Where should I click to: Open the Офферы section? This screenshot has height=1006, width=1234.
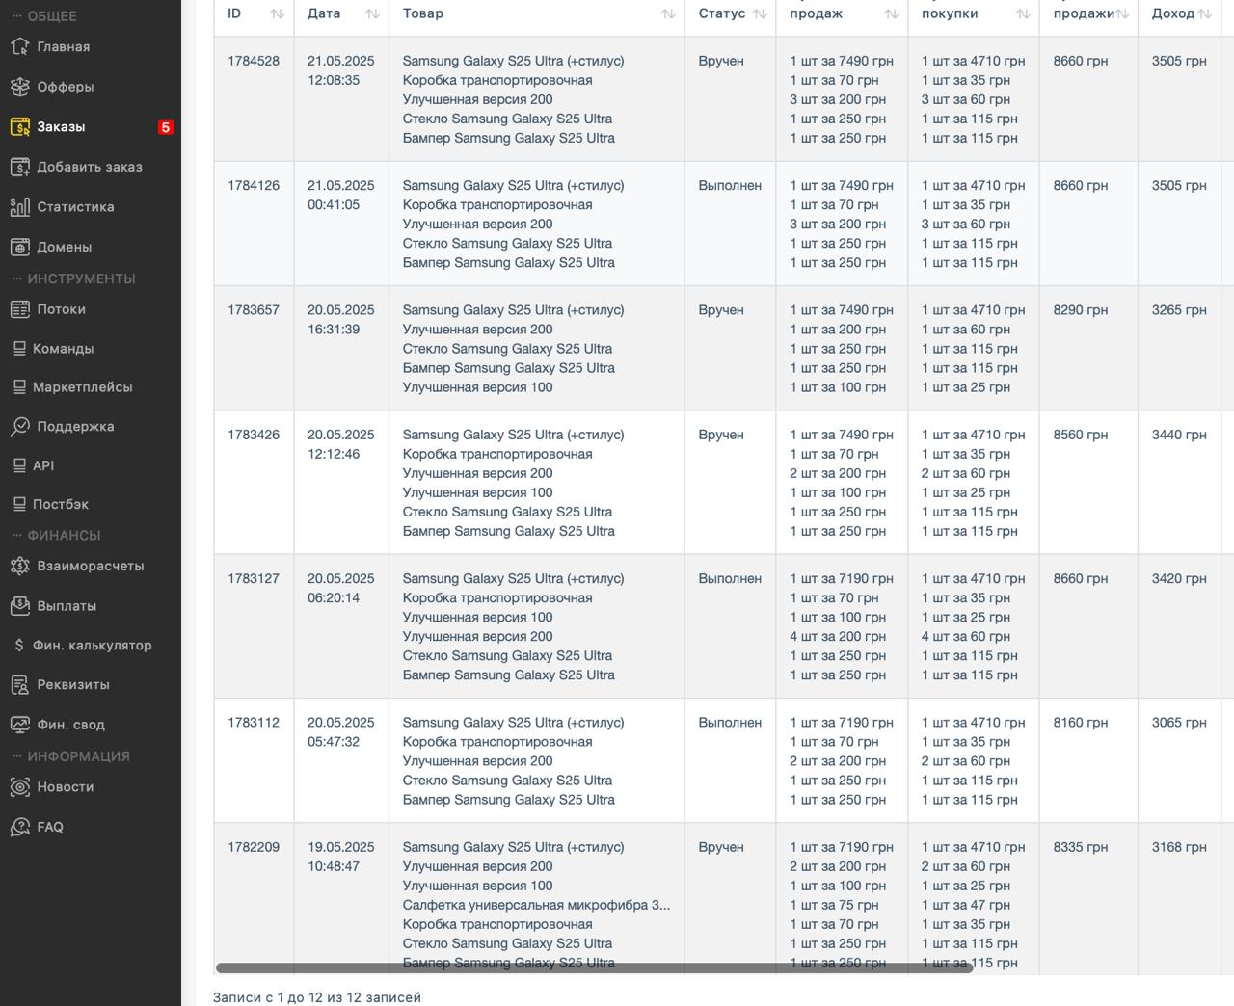66,87
